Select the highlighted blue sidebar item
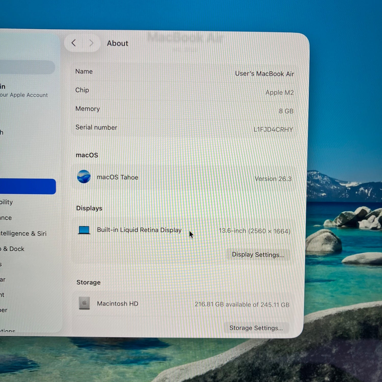Viewport: 382px width, 382px height. tap(28, 186)
